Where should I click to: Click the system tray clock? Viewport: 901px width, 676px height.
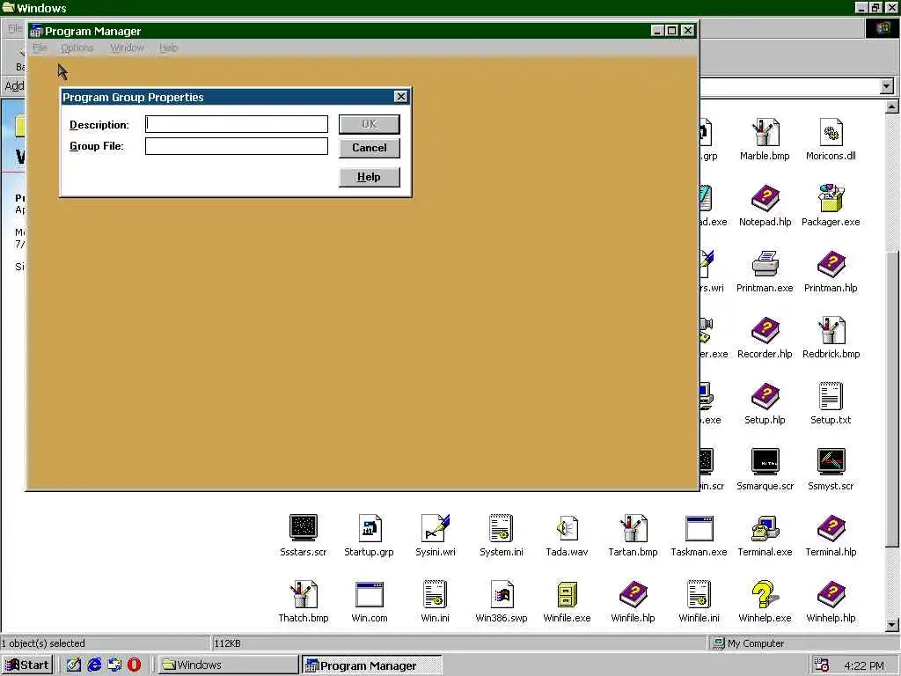(864, 665)
